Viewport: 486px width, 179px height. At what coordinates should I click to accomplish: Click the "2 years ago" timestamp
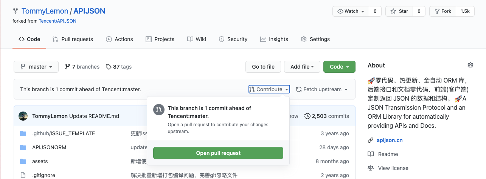pyautogui.click(x=335, y=175)
